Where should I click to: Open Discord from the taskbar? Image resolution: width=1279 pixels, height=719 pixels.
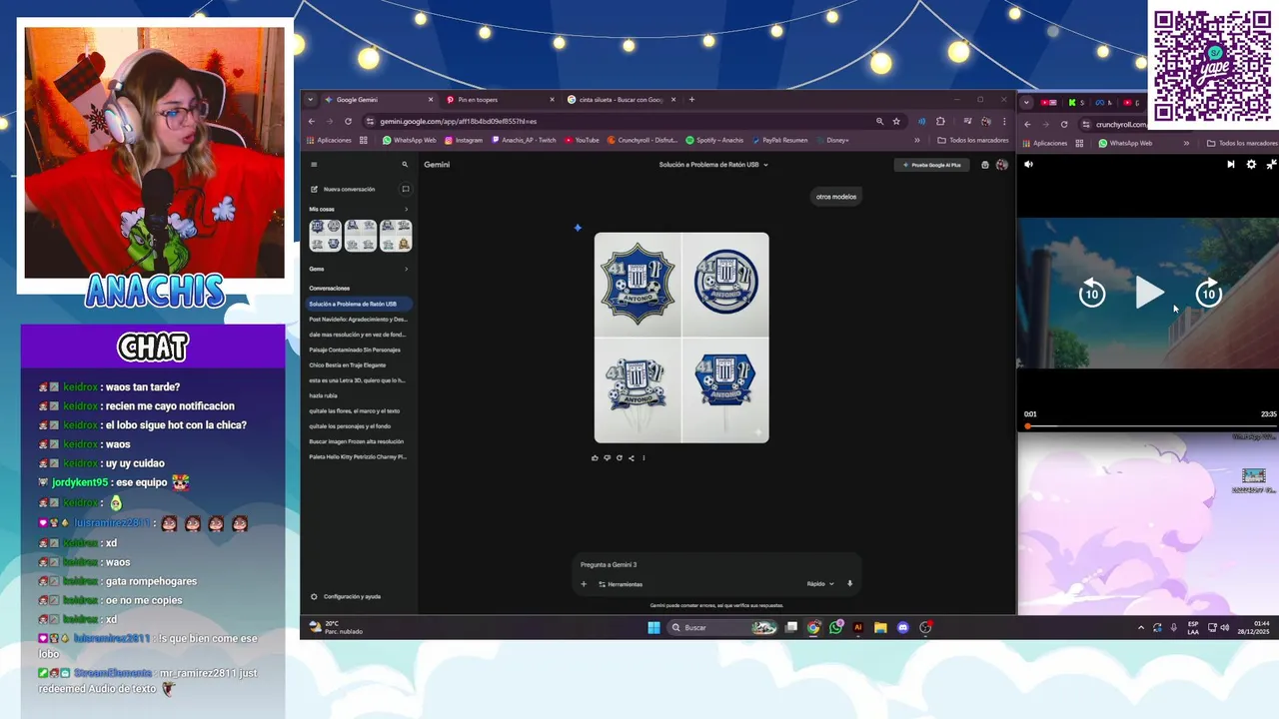point(903,627)
